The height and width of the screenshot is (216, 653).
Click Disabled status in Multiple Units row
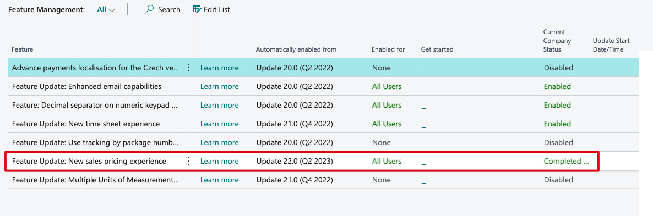558,180
